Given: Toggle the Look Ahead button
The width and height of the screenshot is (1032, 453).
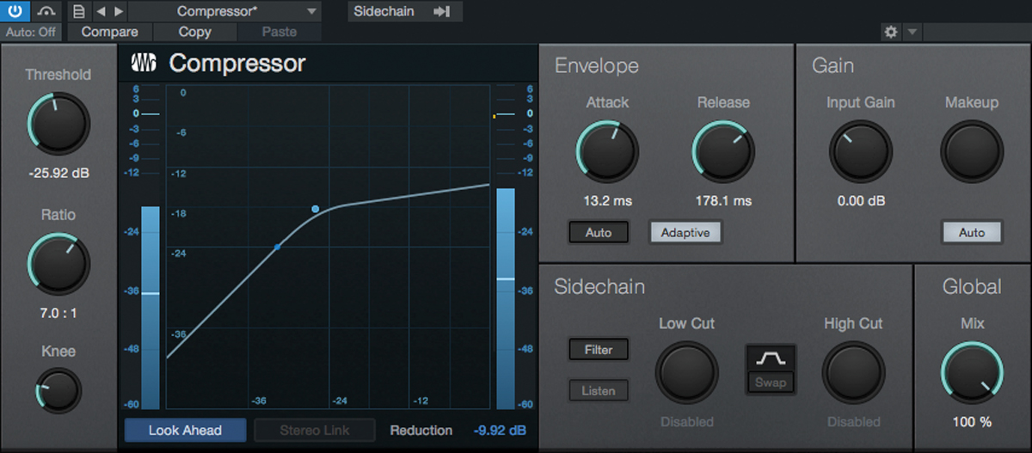Looking at the screenshot, I should [185, 430].
